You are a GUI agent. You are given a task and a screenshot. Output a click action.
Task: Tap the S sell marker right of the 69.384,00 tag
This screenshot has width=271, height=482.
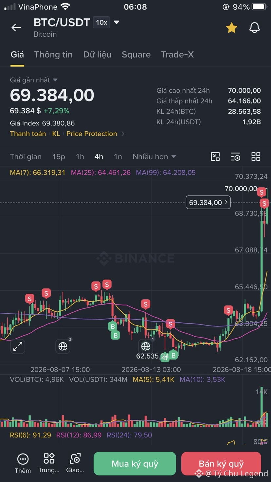click(x=264, y=204)
